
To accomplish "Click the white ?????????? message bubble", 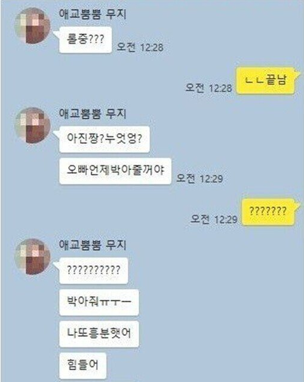I will pos(94,271).
